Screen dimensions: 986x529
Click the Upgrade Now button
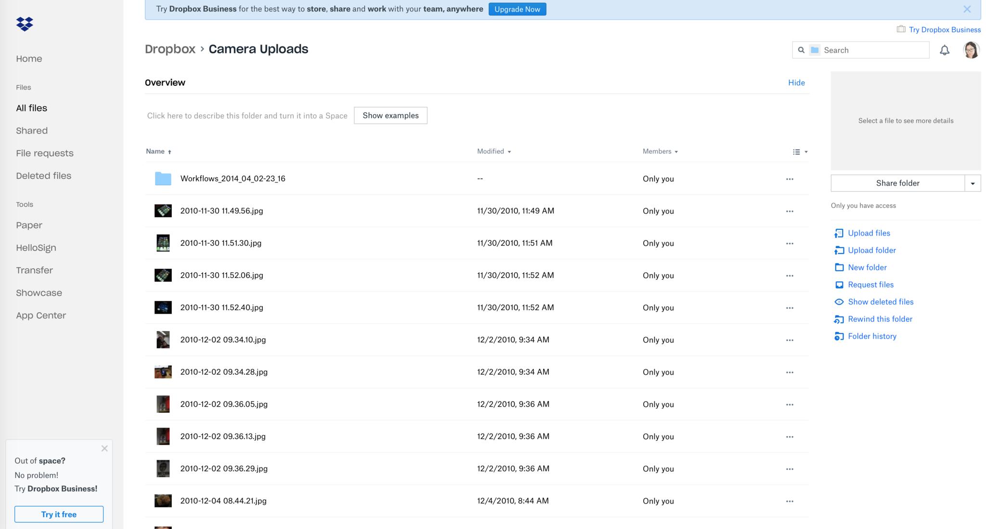pos(517,9)
